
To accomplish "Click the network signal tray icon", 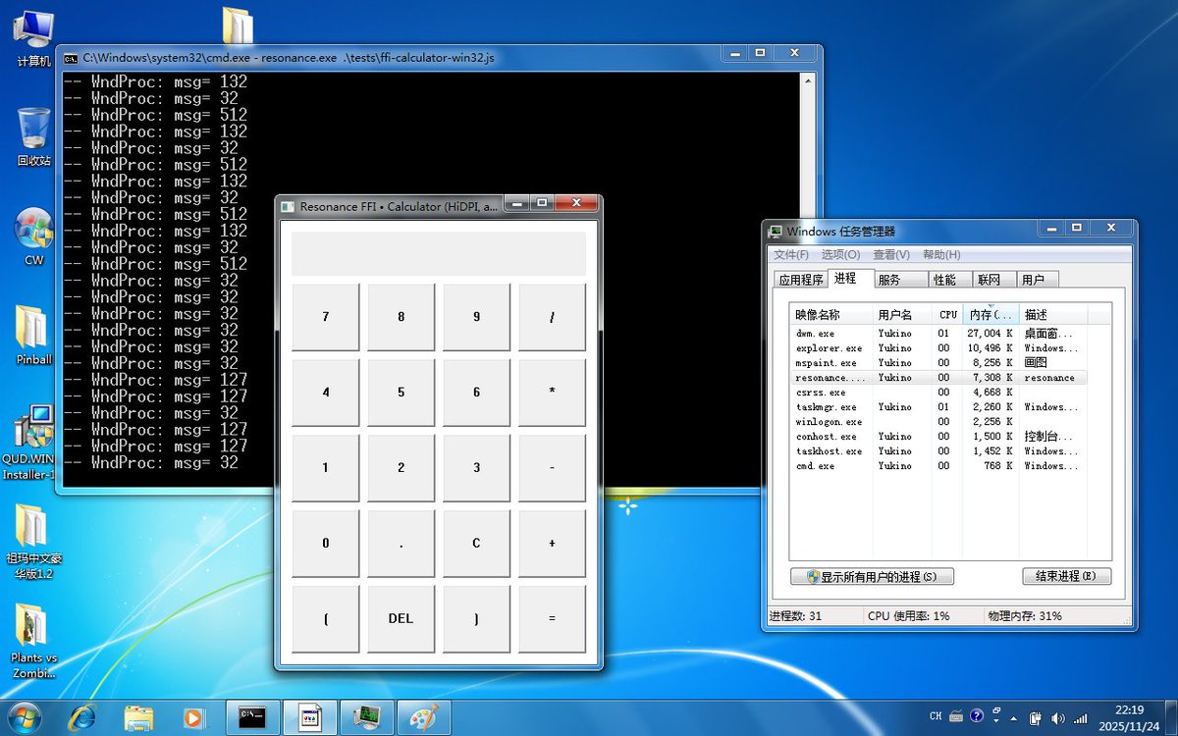I will pyautogui.click(x=1082, y=717).
